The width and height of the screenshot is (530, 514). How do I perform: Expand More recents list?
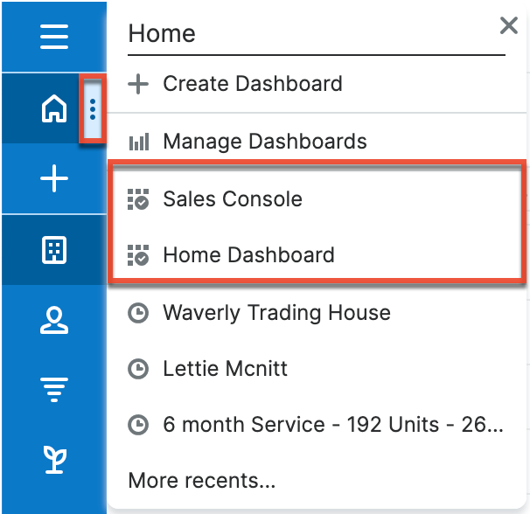(x=201, y=480)
